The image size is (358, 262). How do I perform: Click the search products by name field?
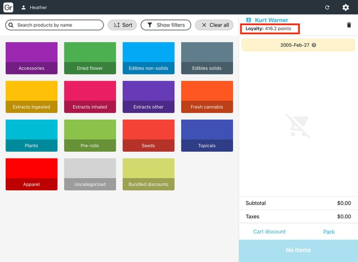point(57,25)
